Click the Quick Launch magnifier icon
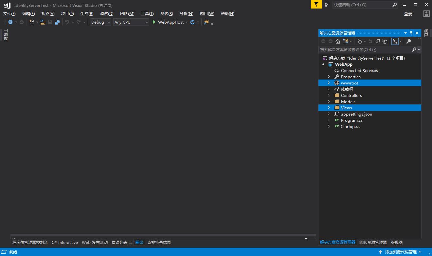Screen dimensions: 432x256 pyautogui.click(x=394, y=5)
